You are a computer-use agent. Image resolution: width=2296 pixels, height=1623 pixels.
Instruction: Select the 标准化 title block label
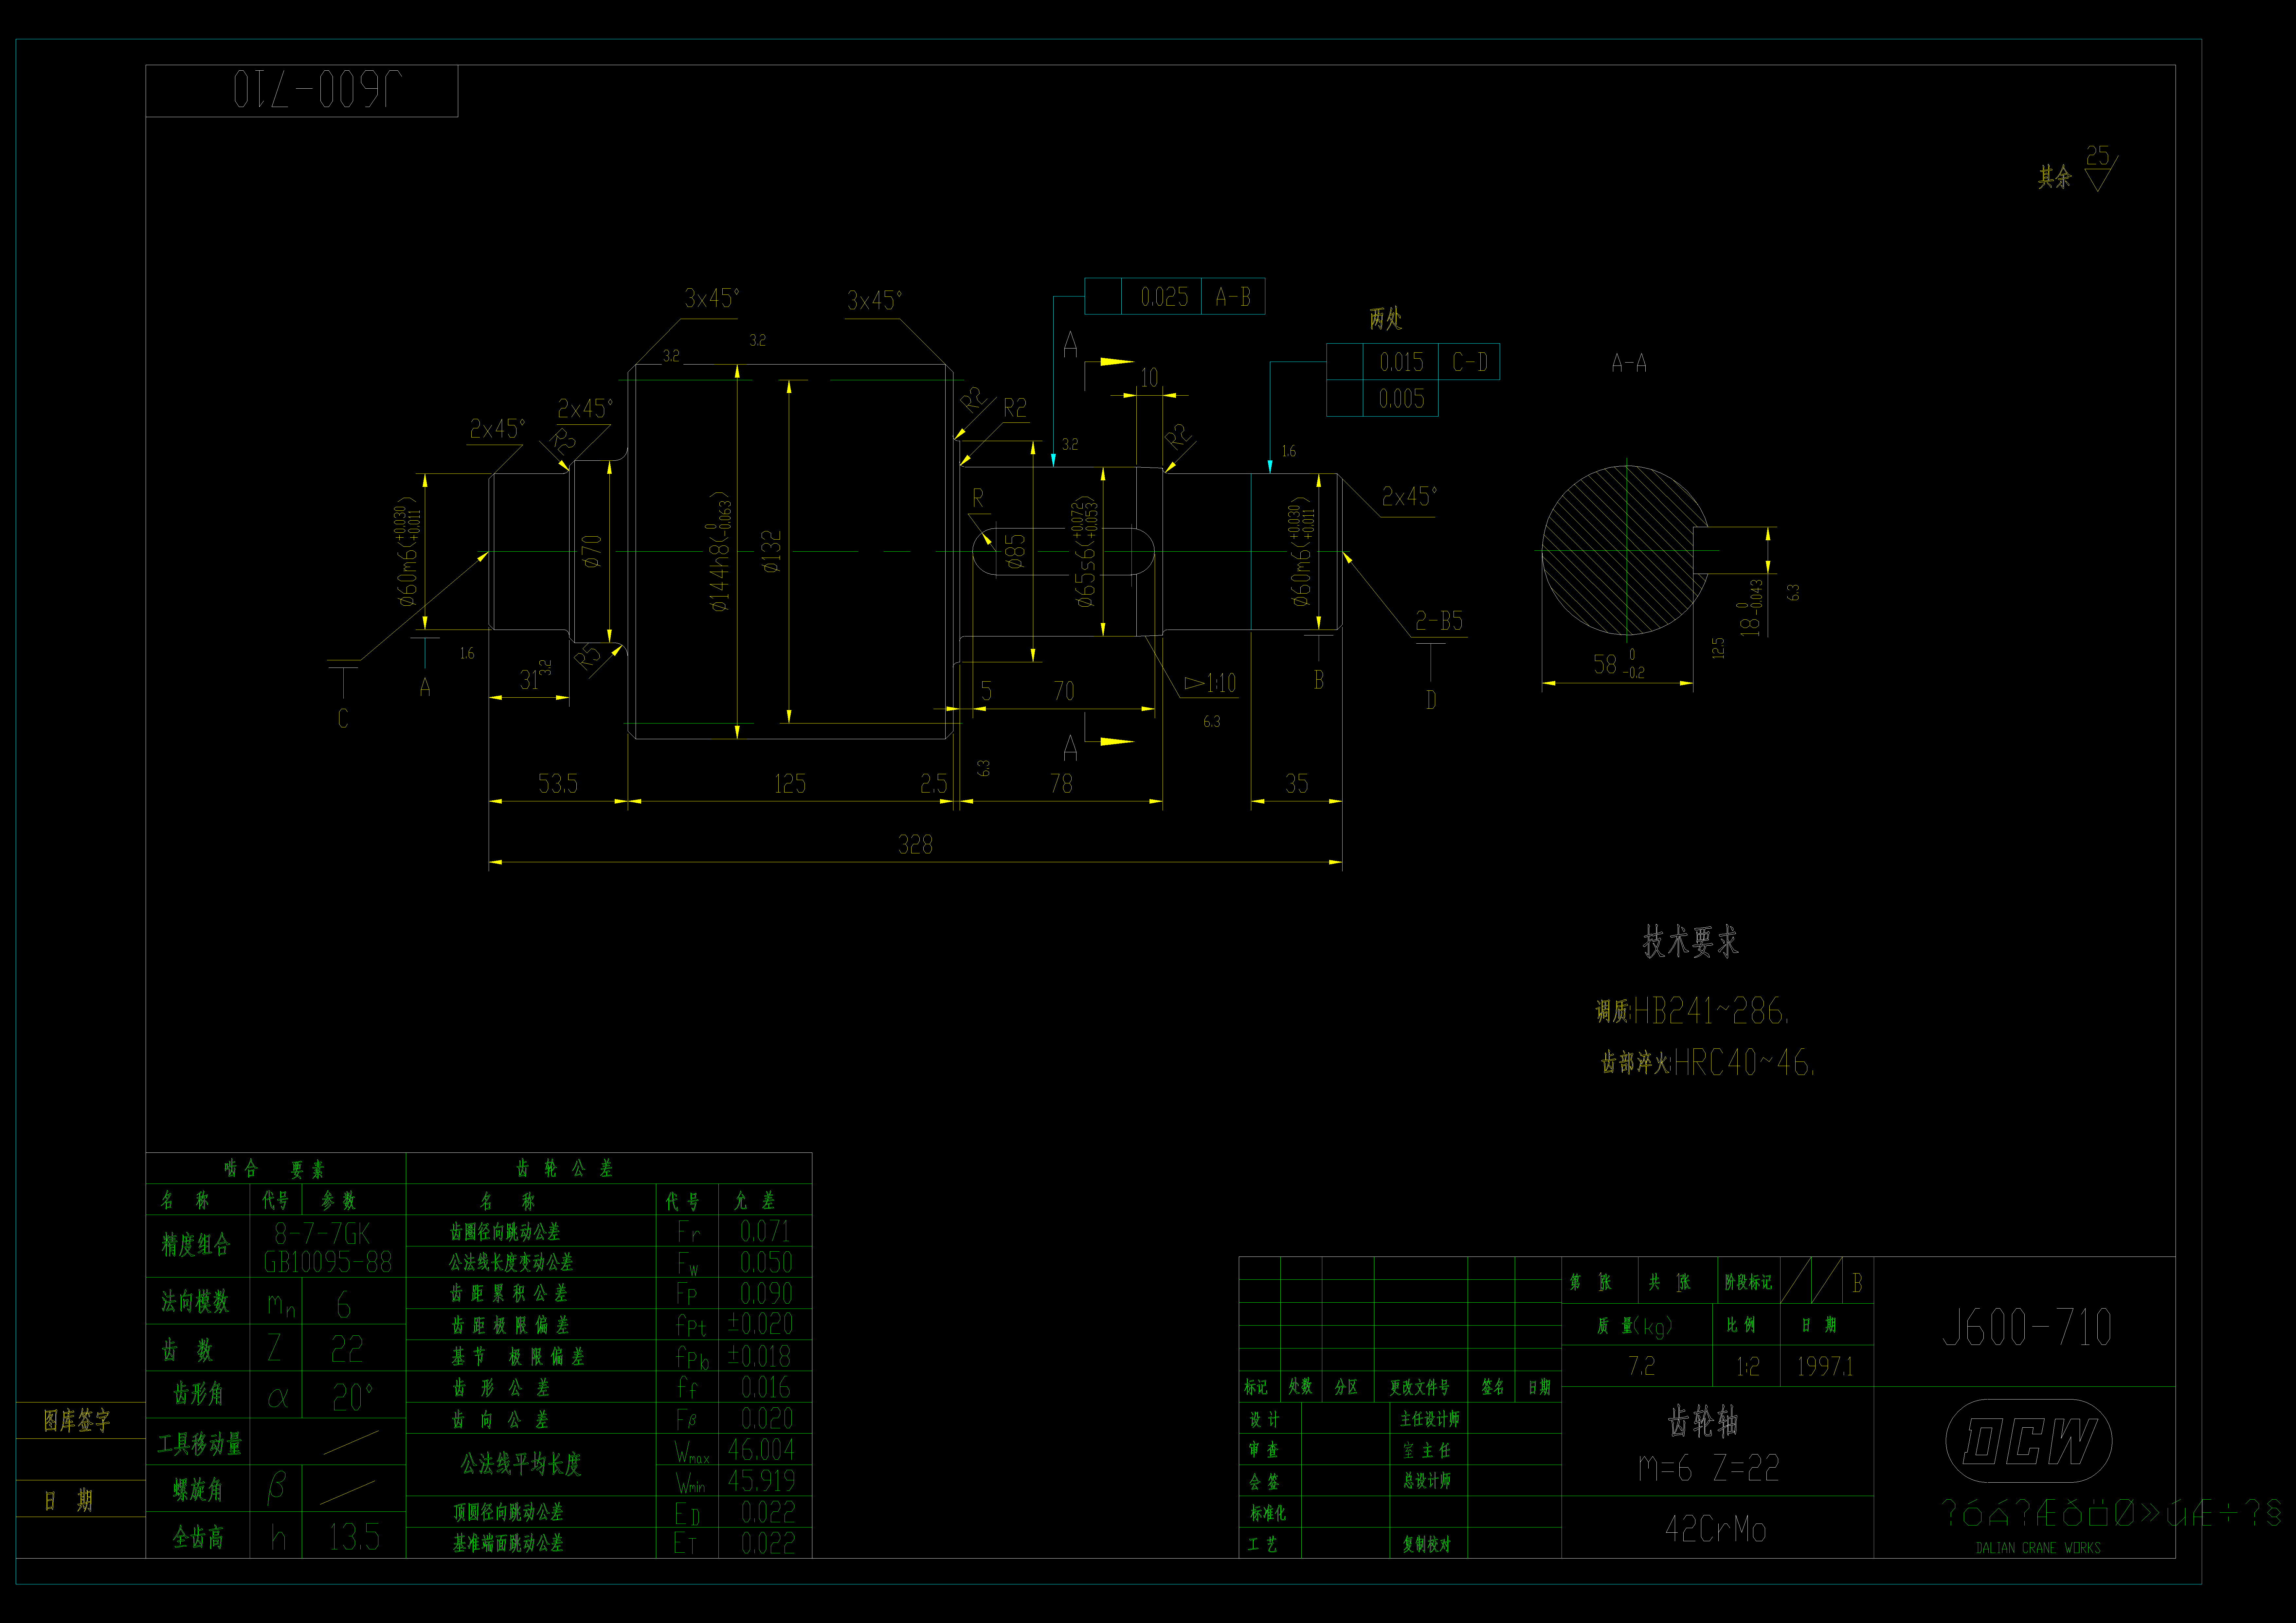click(1268, 1513)
